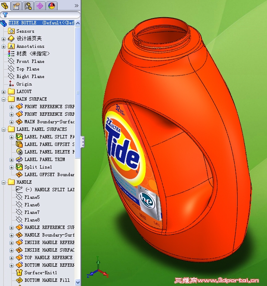267x286 pixels.
Task: Click the Plane6 plane icon
Action: (x=19, y=205)
